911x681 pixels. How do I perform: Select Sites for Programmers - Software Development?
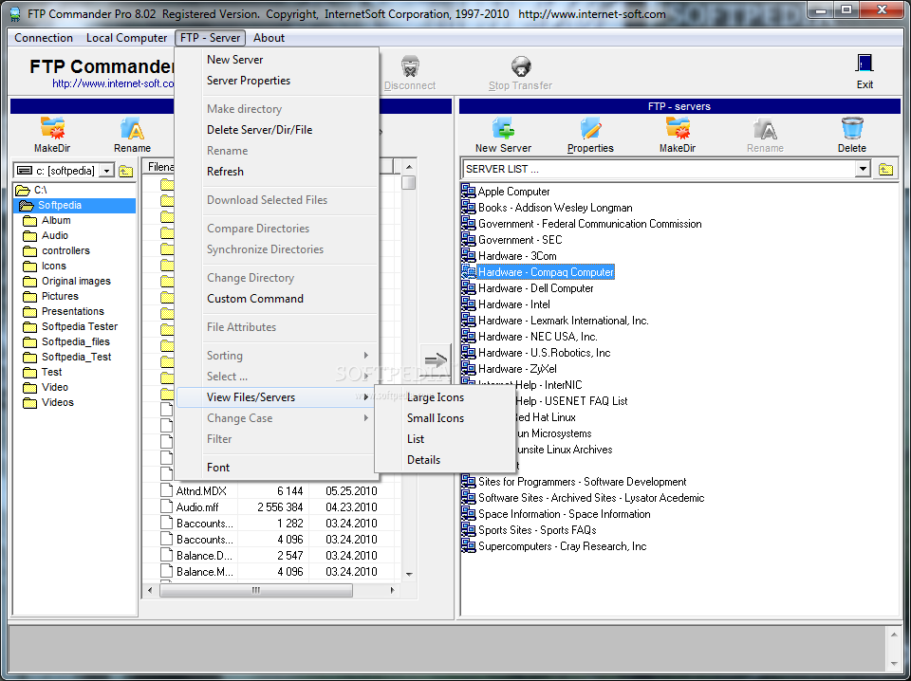(582, 481)
